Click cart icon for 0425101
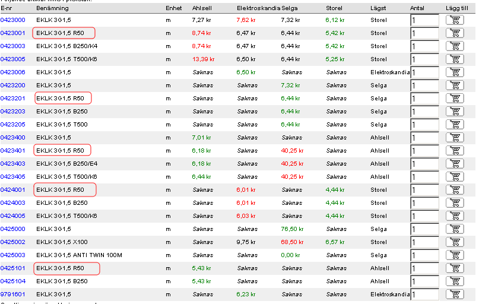The width and height of the screenshot is (479, 304). 455,268
